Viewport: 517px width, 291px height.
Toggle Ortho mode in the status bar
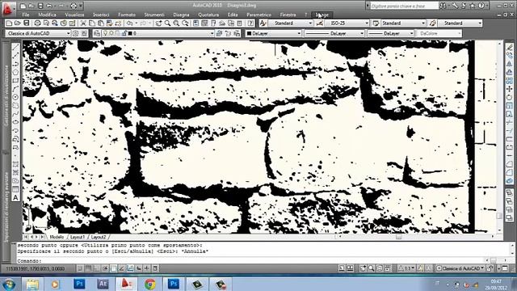[97, 268]
